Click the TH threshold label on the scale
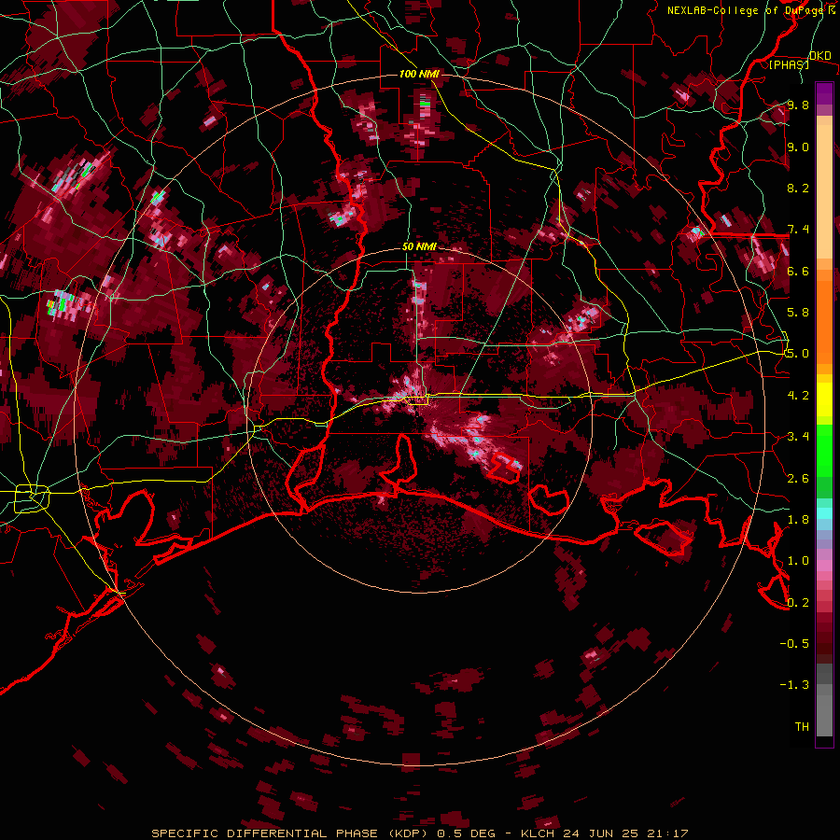This screenshot has height=840, width=840. point(802,727)
